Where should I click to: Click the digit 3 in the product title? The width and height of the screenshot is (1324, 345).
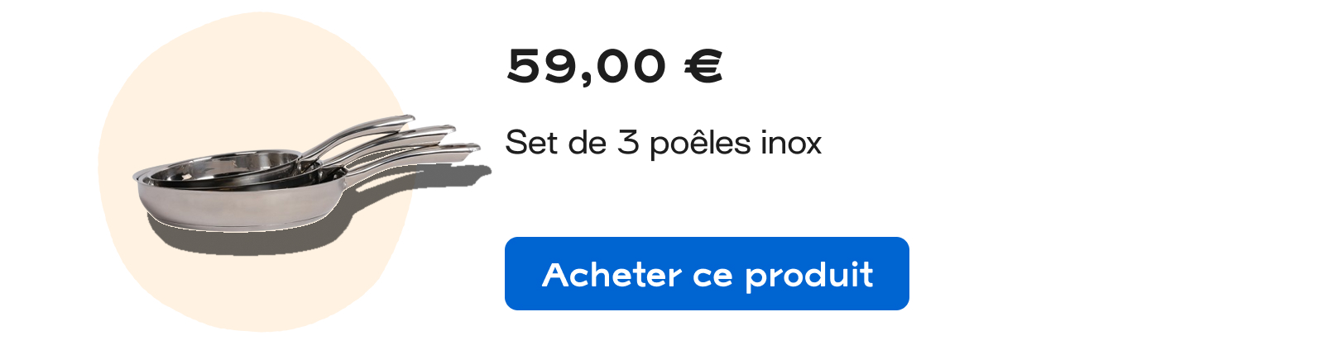[x=628, y=143]
